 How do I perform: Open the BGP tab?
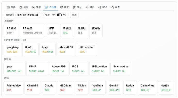tap(103, 7)
